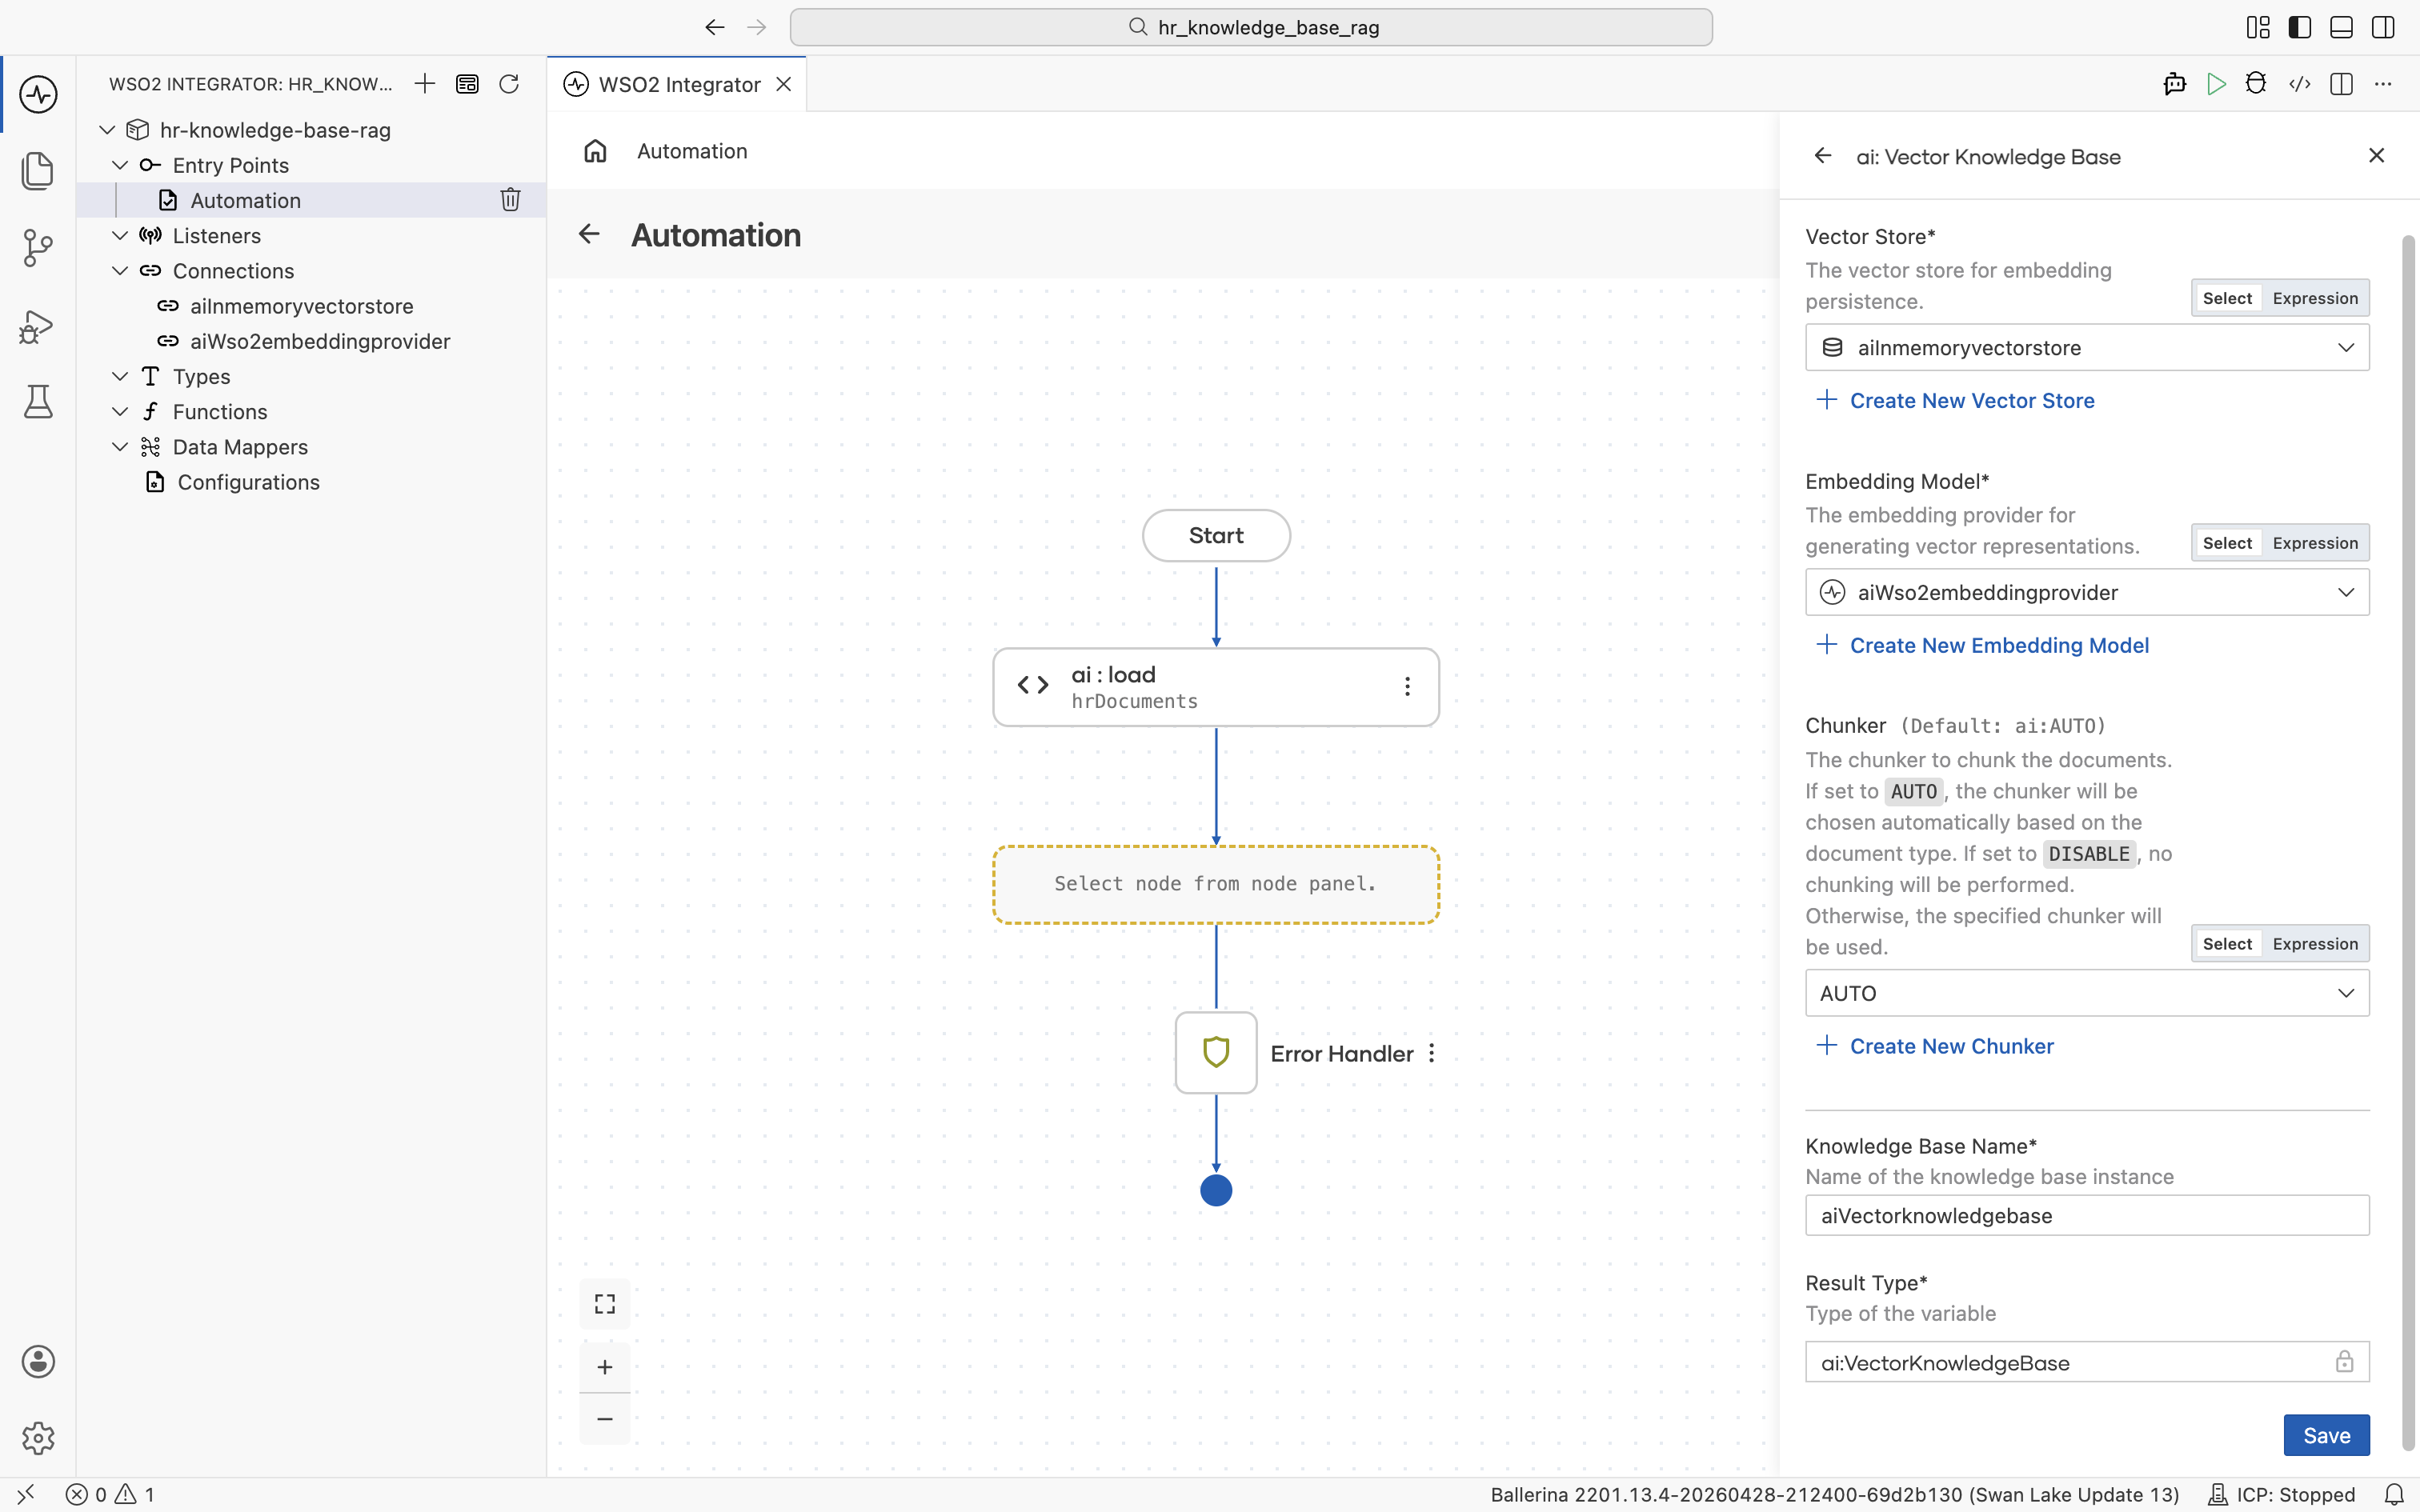Click plus icon in WSO2 Integrator sidebar header
This screenshot has width=2420, height=1512.
[x=425, y=84]
